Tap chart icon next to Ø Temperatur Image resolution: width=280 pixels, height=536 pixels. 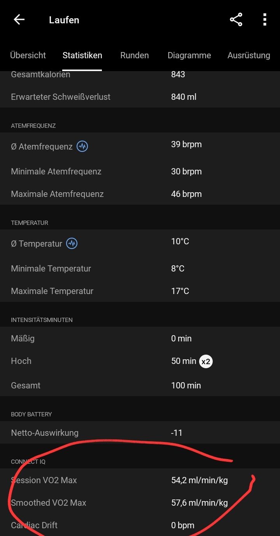coord(72,244)
